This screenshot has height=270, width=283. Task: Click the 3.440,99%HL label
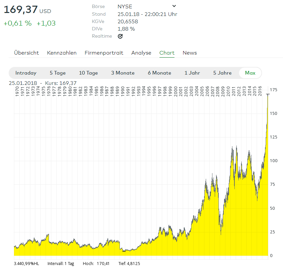(x=26, y=263)
